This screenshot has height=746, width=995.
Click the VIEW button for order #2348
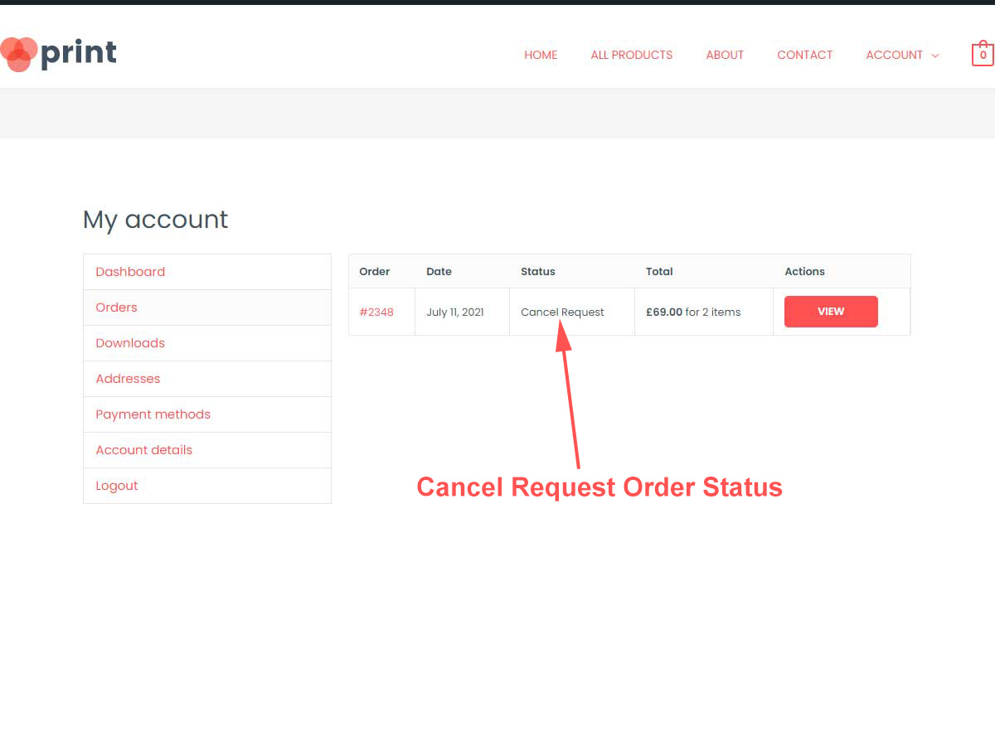click(831, 312)
